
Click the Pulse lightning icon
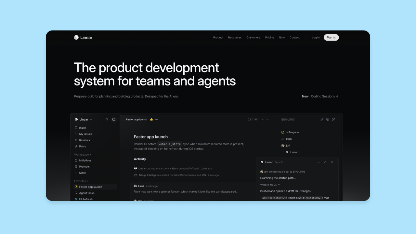tap(76, 146)
